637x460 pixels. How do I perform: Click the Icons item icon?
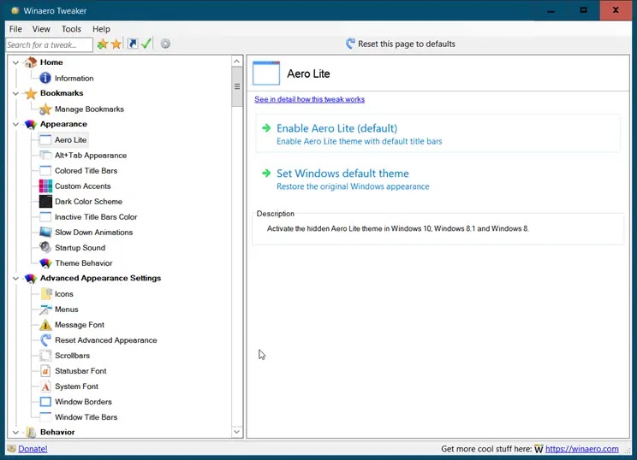(46, 293)
